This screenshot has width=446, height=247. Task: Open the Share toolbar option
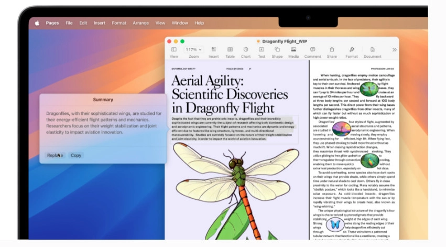[332, 50]
